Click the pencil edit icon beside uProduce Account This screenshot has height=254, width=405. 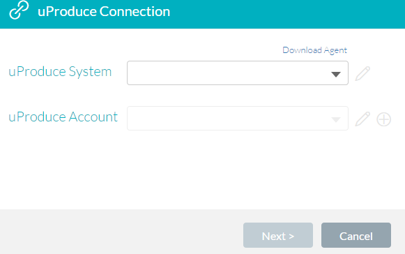[362, 119]
